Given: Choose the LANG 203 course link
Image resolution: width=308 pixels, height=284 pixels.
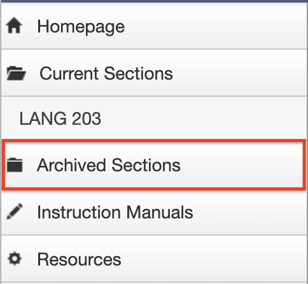Looking at the screenshot, I should click(x=60, y=118).
